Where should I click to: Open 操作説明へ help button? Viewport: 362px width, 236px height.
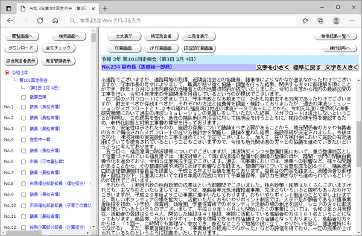(x=340, y=48)
